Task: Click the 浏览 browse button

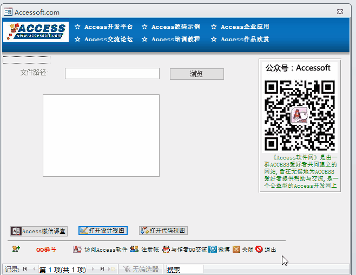Action: click(x=197, y=74)
